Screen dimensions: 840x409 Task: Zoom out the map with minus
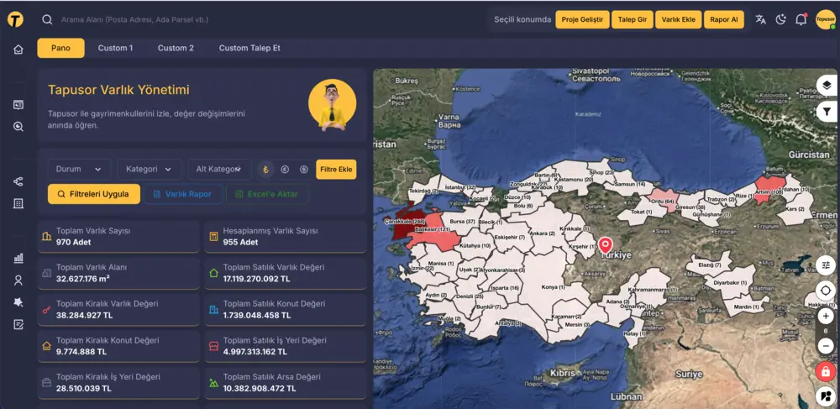click(x=826, y=346)
